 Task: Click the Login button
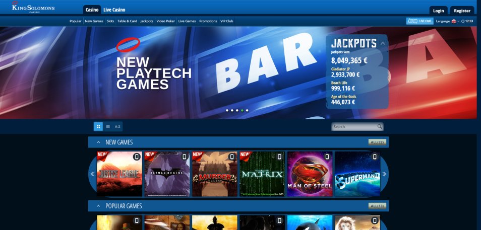pos(438,11)
